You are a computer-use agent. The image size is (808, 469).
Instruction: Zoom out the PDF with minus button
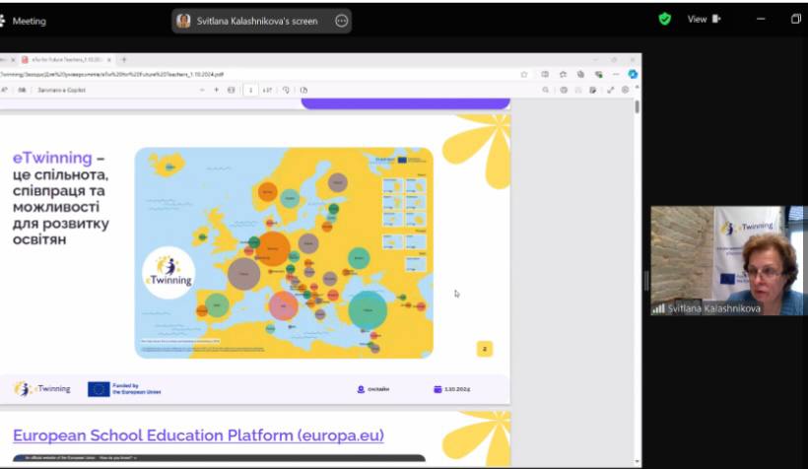pyautogui.click(x=202, y=90)
